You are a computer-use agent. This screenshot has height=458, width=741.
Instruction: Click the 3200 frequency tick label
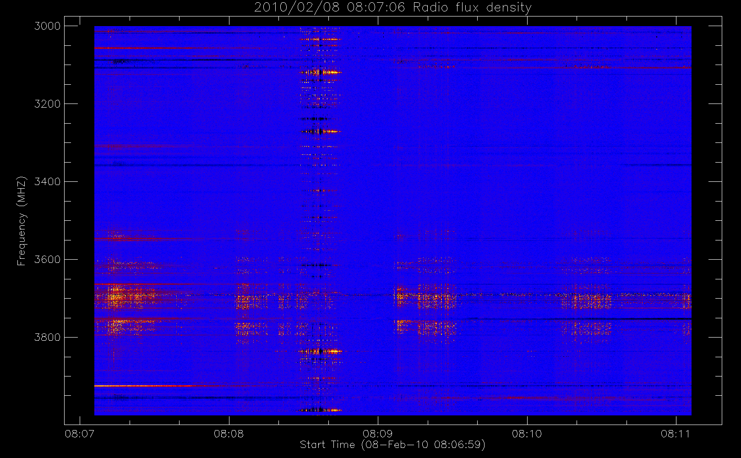48,104
